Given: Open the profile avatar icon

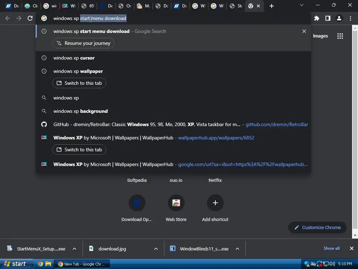Looking at the screenshot, I should (x=339, y=18).
